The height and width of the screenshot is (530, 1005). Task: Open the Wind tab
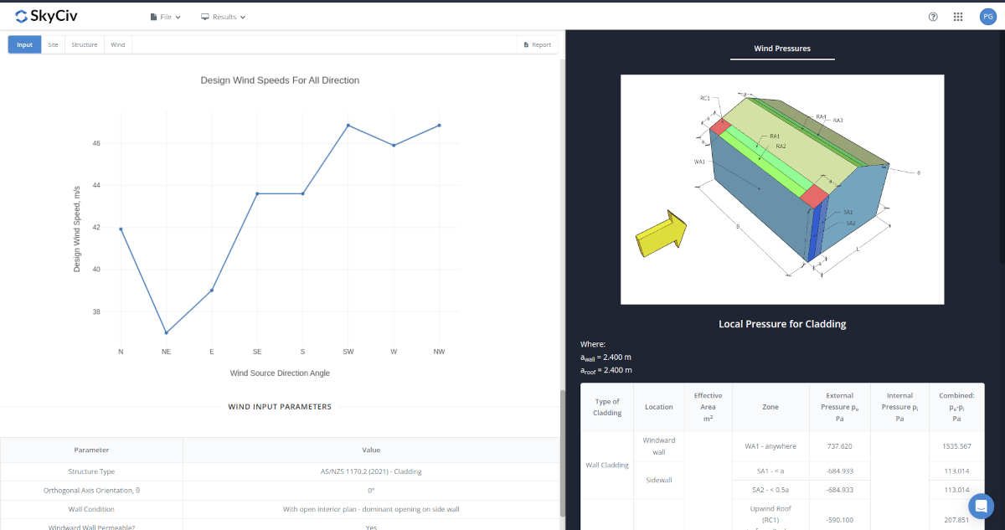click(118, 44)
